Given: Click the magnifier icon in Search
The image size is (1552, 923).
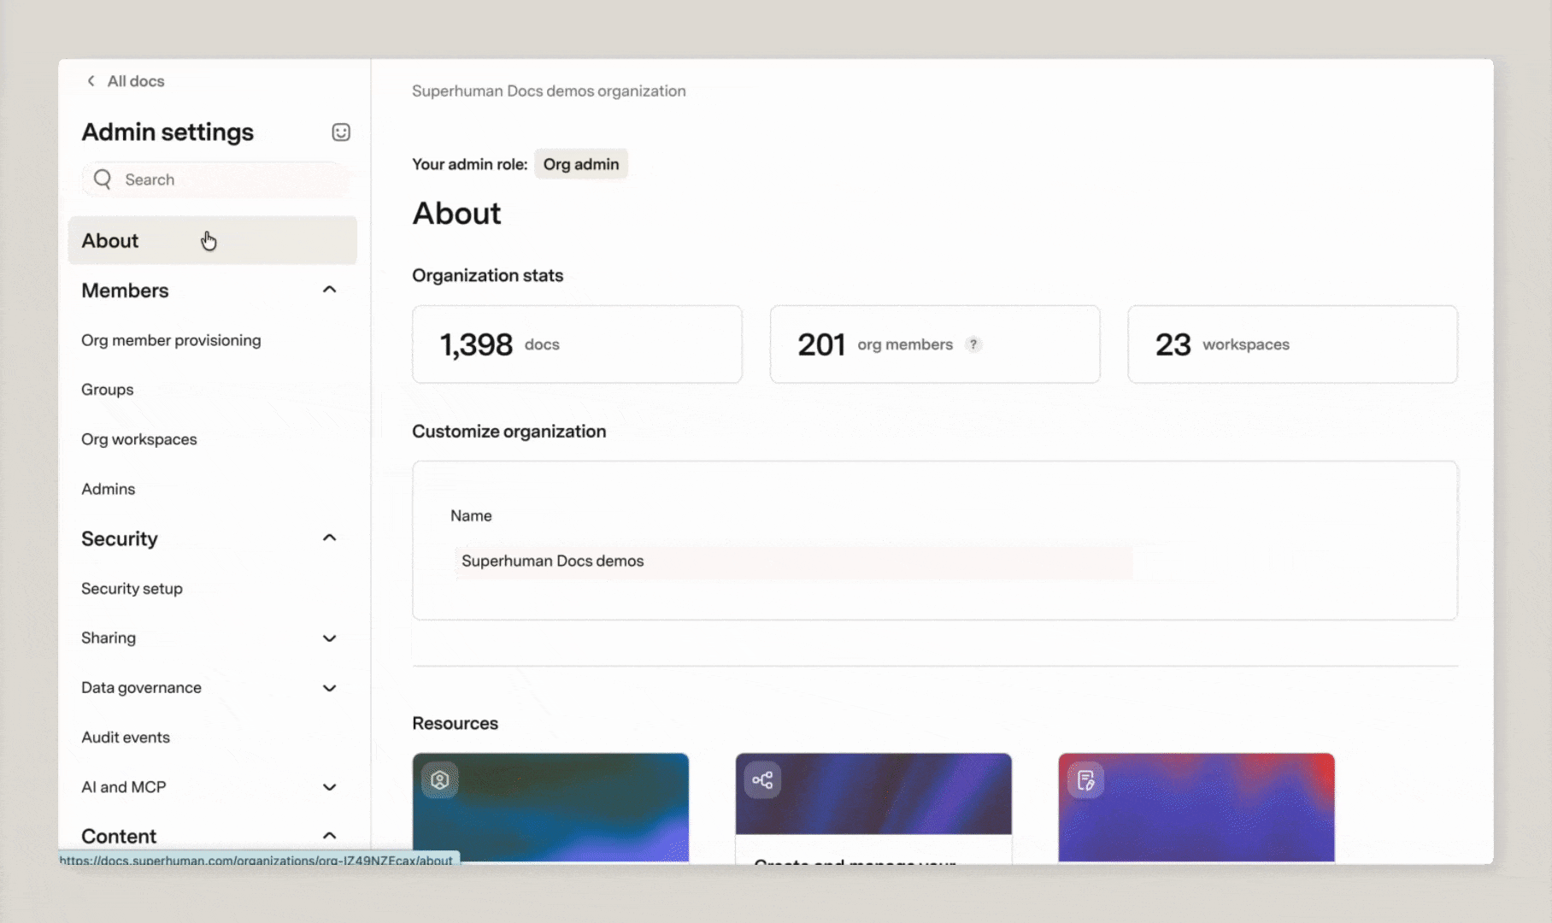Looking at the screenshot, I should [x=103, y=179].
